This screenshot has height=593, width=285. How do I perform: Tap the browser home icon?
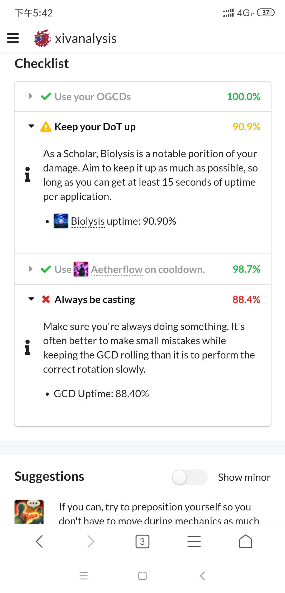tap(245, 542)
